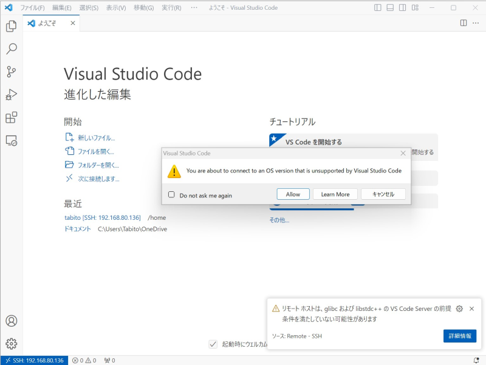Image resolution: width=486 pixels, height=365 pixels.
Task: Check the Do not ask me again checkbox
Action: [x=171, y=194]
